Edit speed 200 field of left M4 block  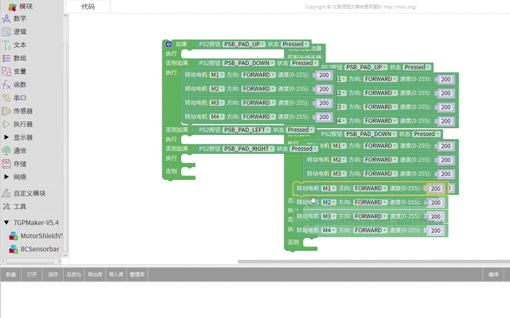click(x=324, y=117)
